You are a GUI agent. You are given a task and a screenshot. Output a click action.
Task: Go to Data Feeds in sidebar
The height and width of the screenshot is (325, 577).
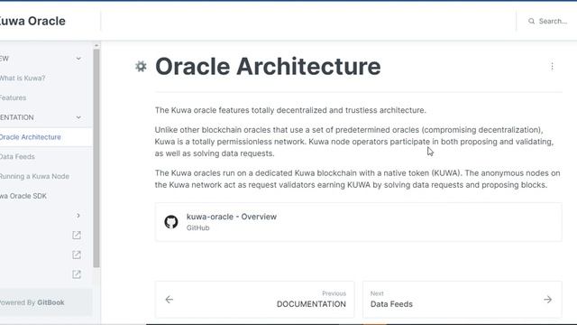[x=17, y=156]
